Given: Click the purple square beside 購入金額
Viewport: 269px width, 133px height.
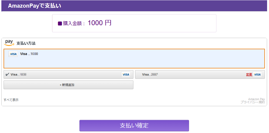Looking at the screenshot, I should [x=60, y=24].
